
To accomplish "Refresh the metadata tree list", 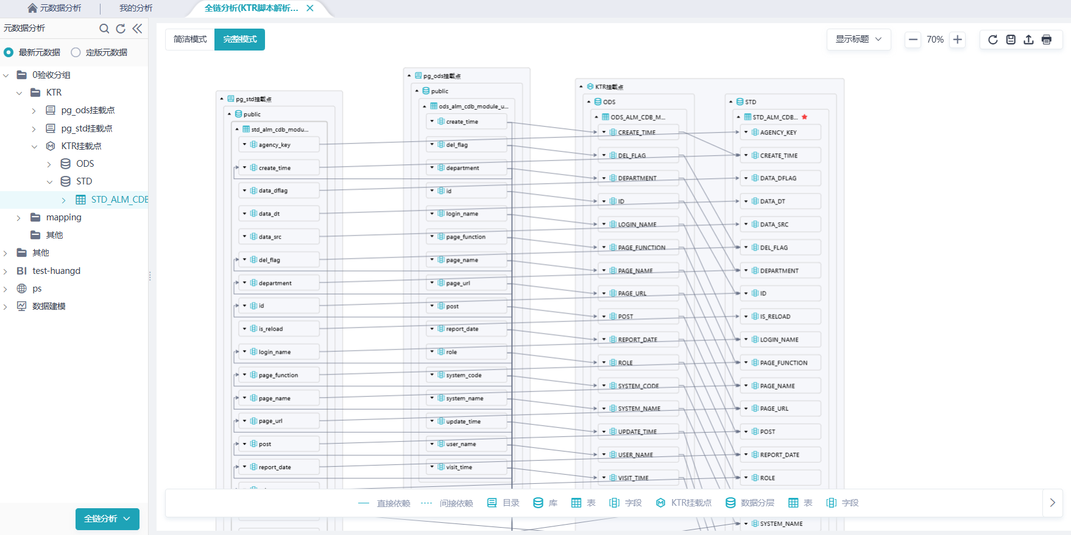I will 121,29.
